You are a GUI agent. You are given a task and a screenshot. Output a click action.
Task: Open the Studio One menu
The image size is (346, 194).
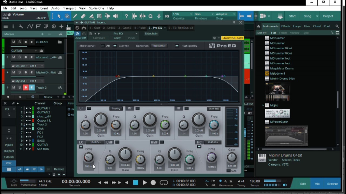tap(97, 8)
